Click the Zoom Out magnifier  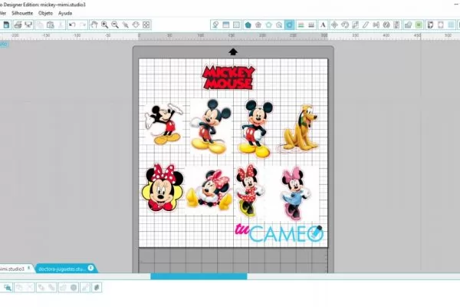point(115,25)
